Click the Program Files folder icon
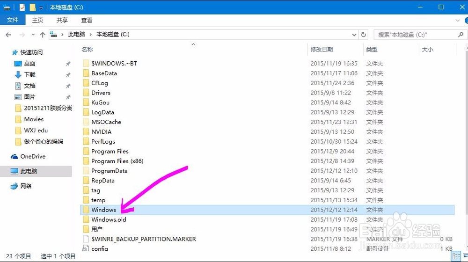468x262 pixels. click(86, 151)
